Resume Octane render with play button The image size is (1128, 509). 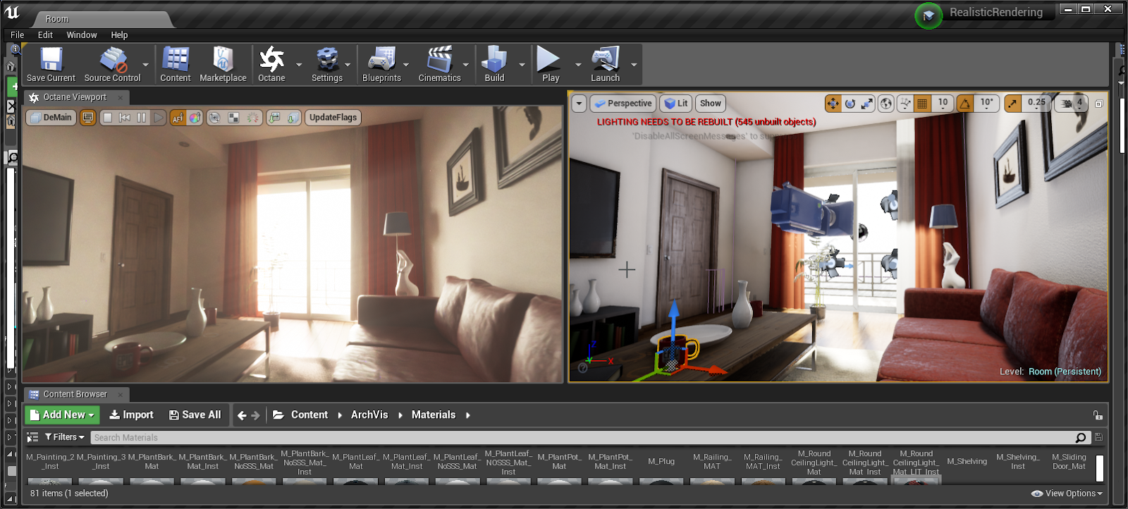point(159,118)
